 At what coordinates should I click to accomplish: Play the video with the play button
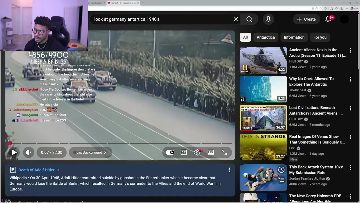[14, 153]
